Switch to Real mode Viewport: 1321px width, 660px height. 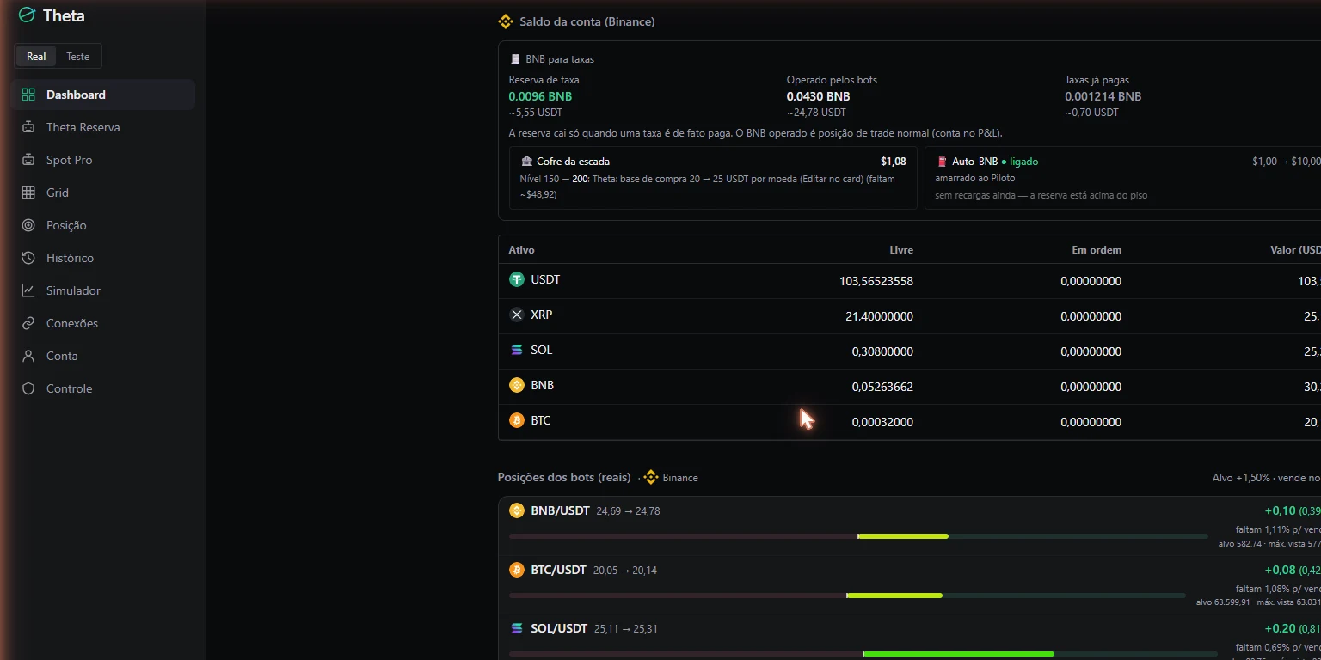coord(36,57)
